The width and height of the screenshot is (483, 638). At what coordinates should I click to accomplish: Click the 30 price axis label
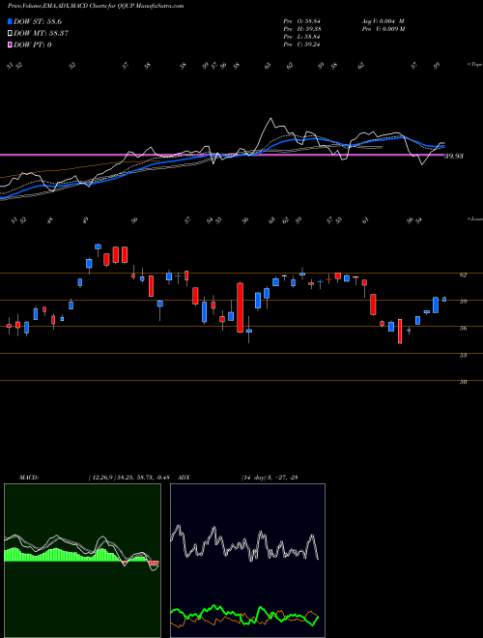(x=463, y=382)
